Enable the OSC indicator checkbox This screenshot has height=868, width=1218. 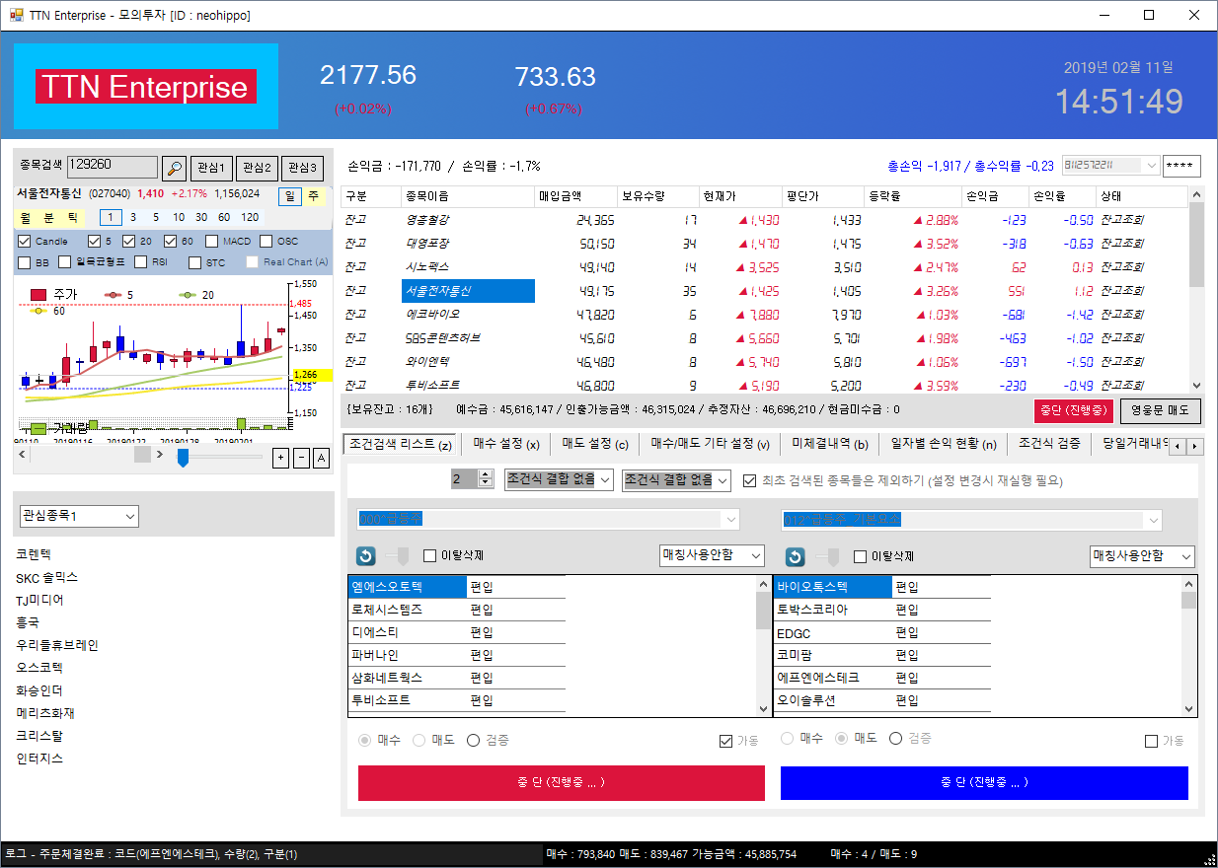pos(267,242)
